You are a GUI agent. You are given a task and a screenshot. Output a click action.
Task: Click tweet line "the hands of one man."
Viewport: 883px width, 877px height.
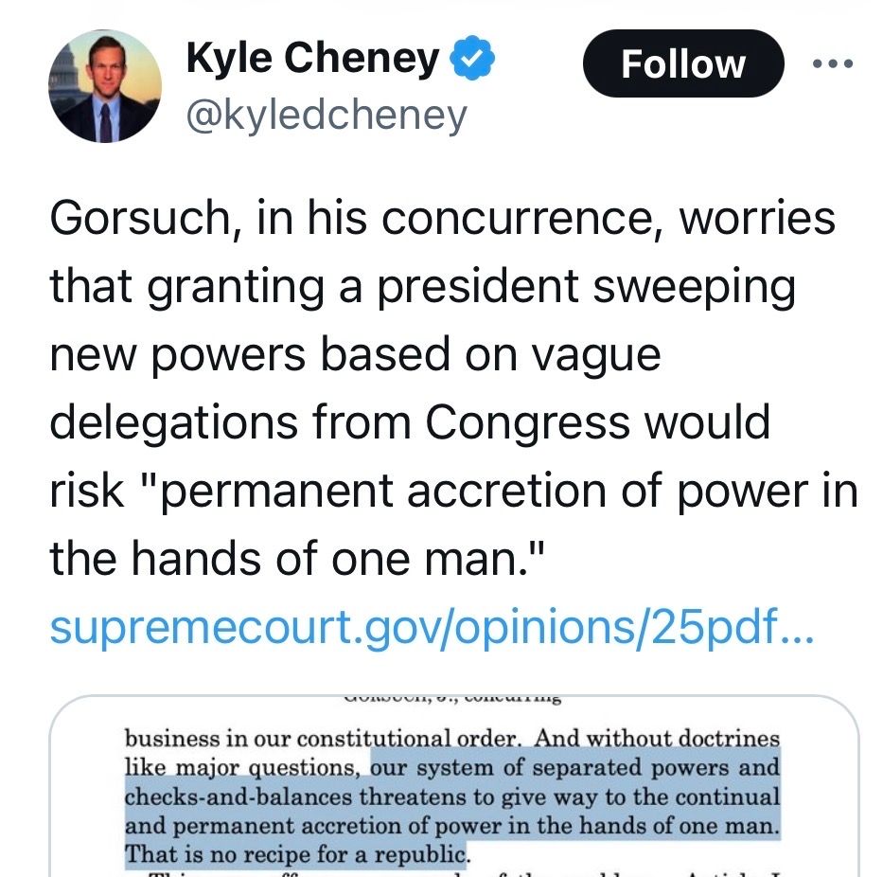click(x=299, y=559)
